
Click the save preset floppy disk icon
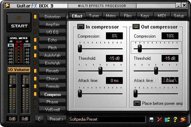[x=151, y=120]
